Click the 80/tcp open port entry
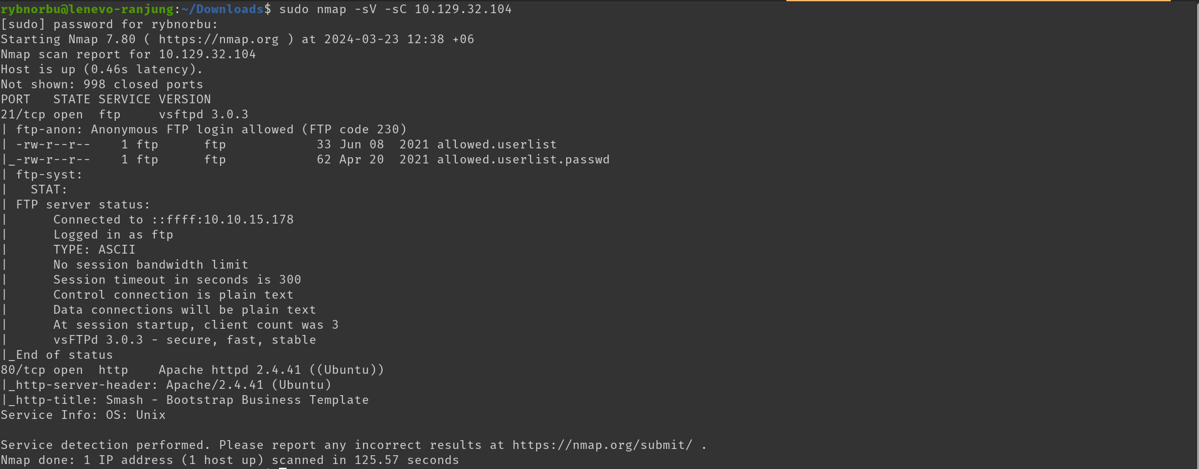Screen dimensions: 1199x469 click(41, 370)
